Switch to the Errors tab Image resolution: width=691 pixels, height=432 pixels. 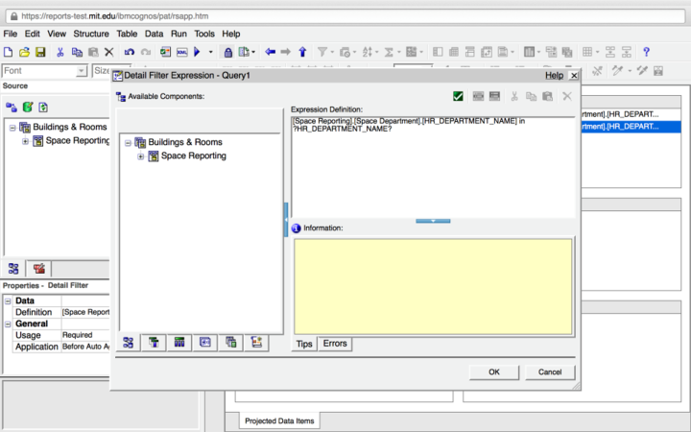click(335, 344)
